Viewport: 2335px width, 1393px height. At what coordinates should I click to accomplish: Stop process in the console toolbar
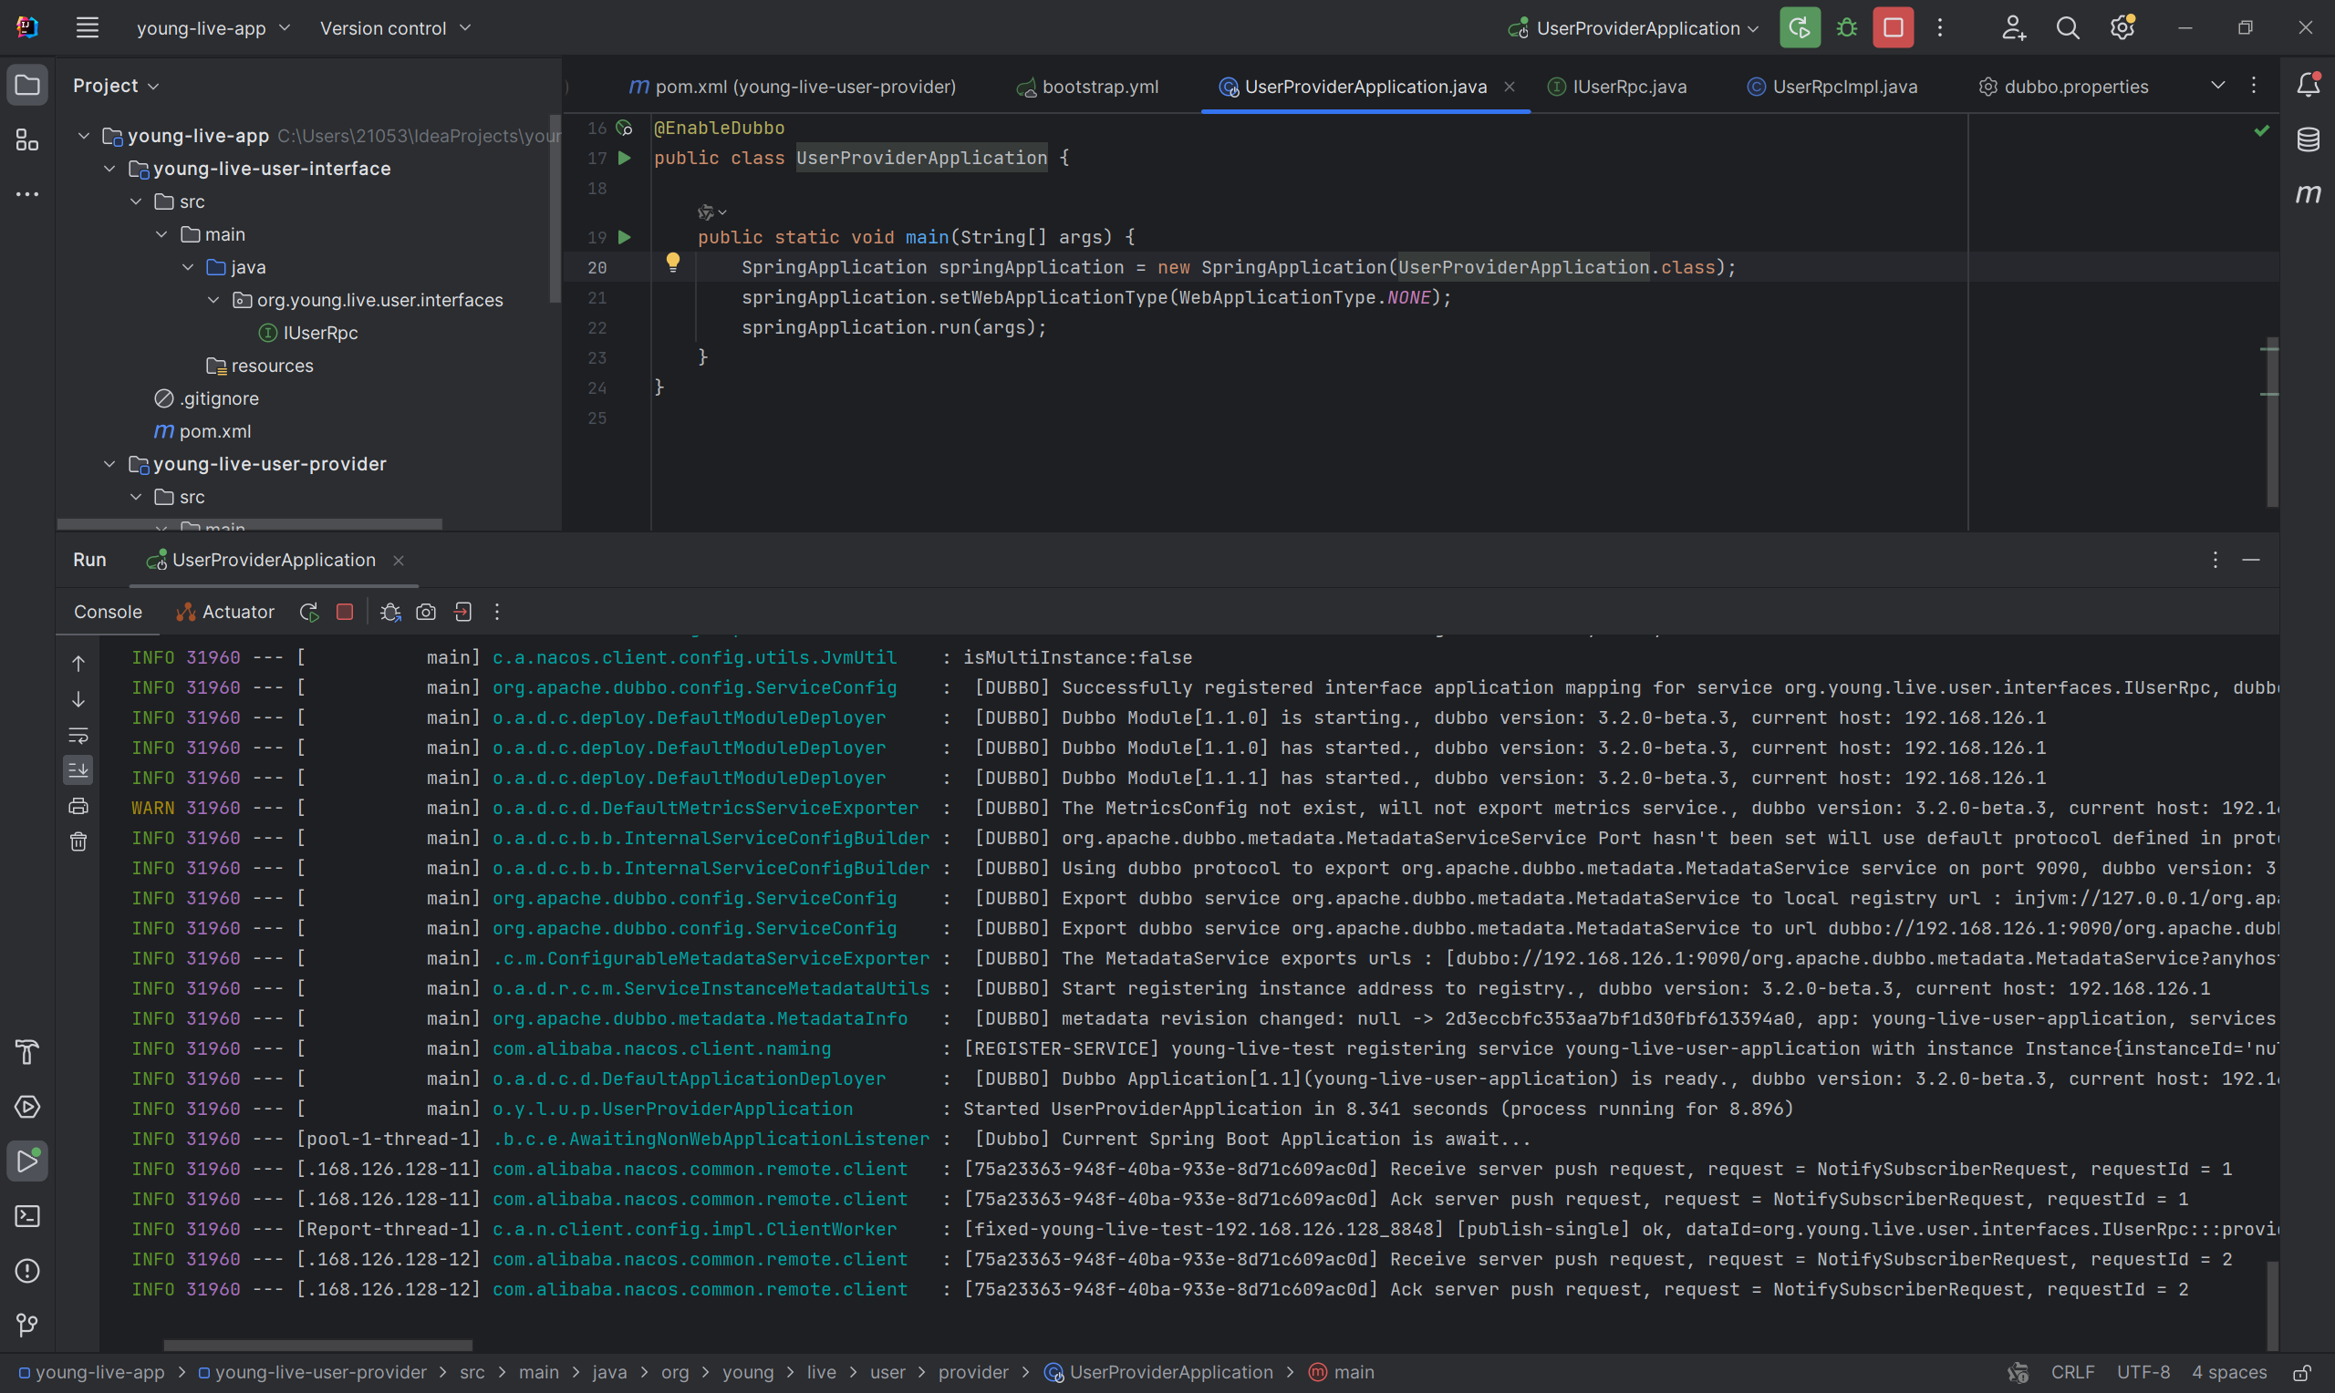(345, 612)
